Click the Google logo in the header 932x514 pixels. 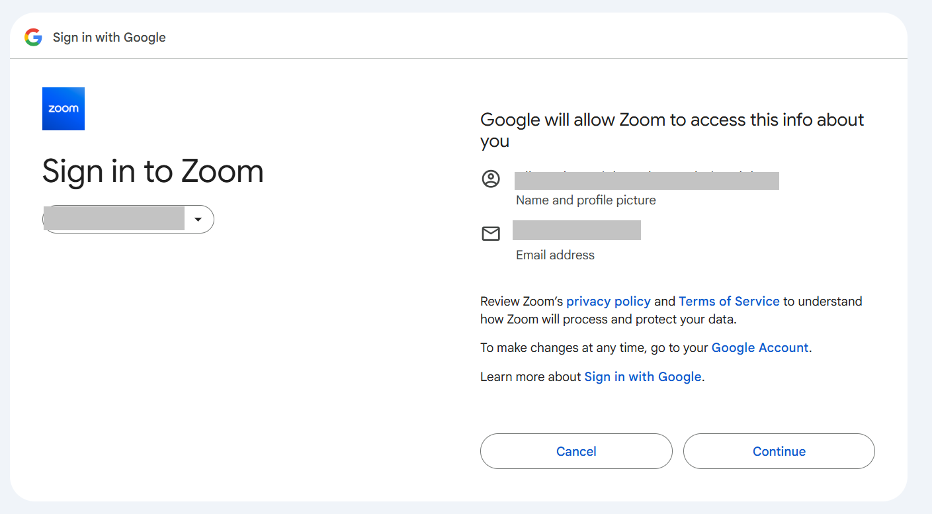pyautogui.click(x=33, y=38)
